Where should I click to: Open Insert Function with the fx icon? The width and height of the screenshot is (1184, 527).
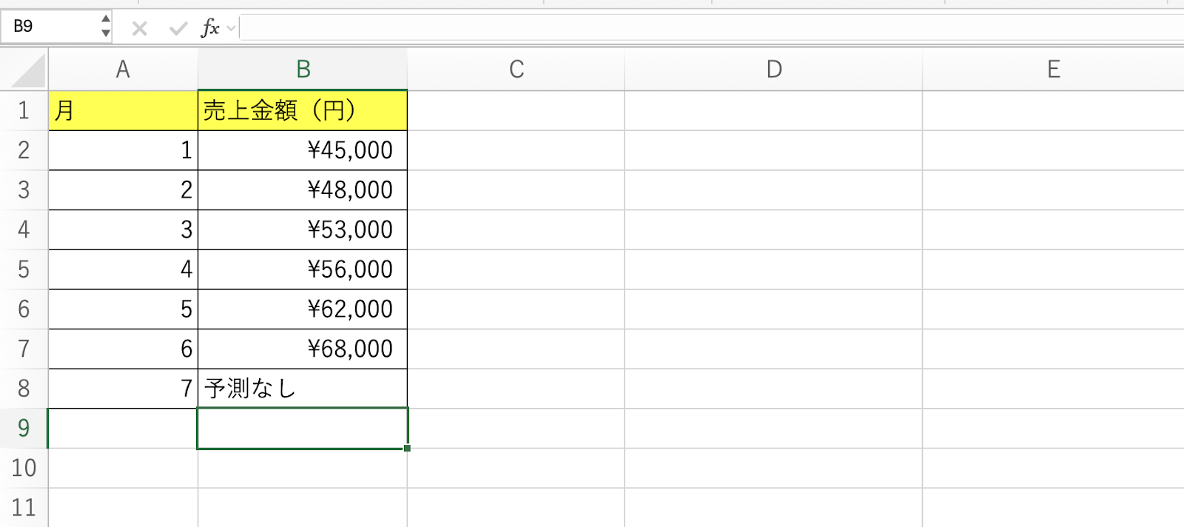pos(209,29)
